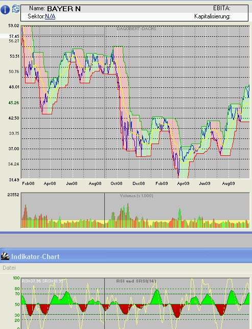Click the Indikator-Chart window icon
Image resolution: width=252 pixels, height=329 pixels.
[5, 256]
